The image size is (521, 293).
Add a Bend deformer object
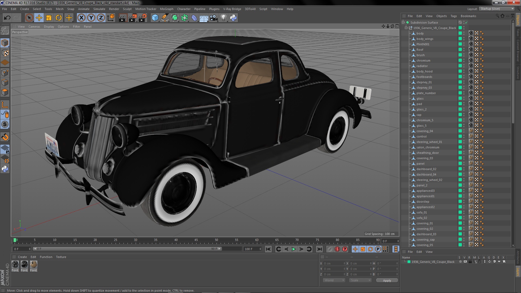pyautogui.click(x=194, y=18)
